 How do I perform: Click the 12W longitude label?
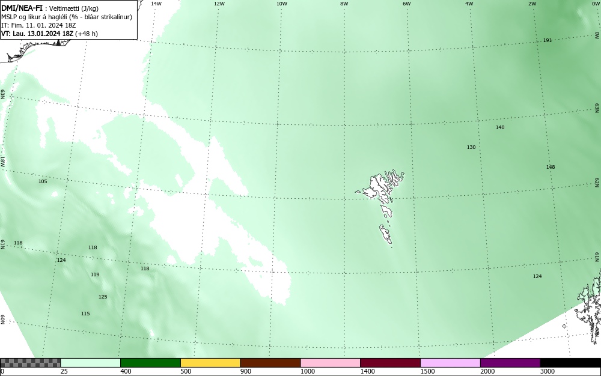(219, 4)
